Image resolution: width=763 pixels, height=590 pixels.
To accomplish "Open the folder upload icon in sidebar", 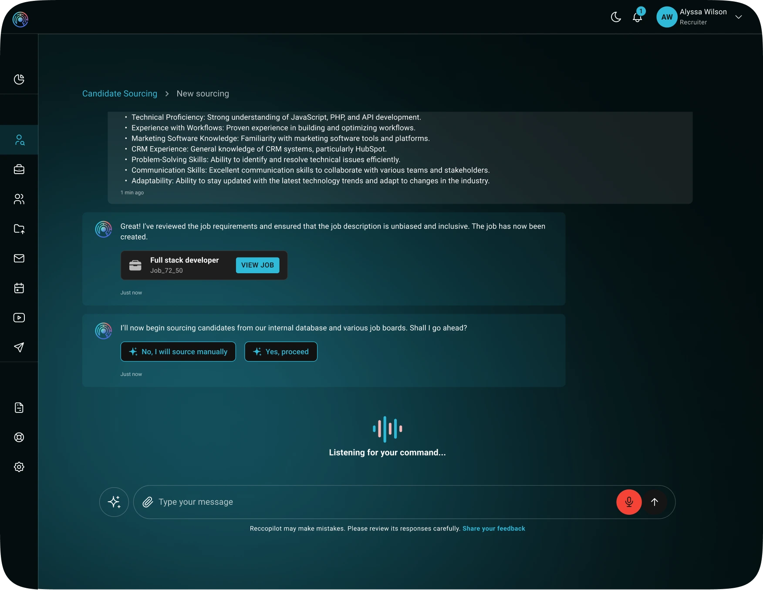I will pos(19,229).
